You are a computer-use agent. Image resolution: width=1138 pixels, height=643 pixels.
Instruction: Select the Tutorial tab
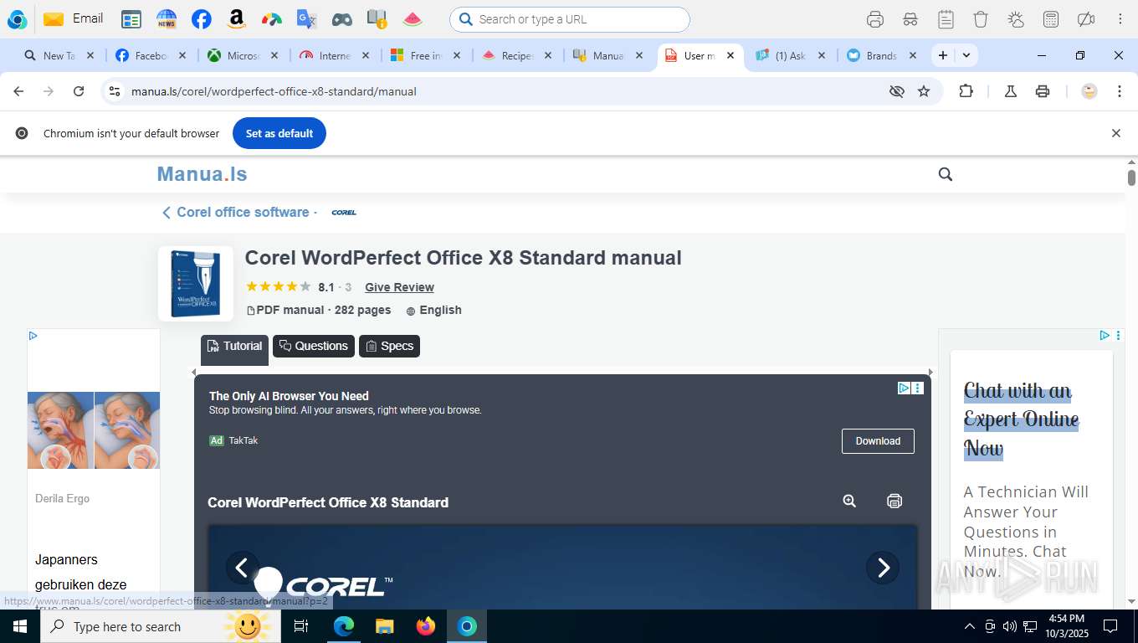click(x=234, y=346)
